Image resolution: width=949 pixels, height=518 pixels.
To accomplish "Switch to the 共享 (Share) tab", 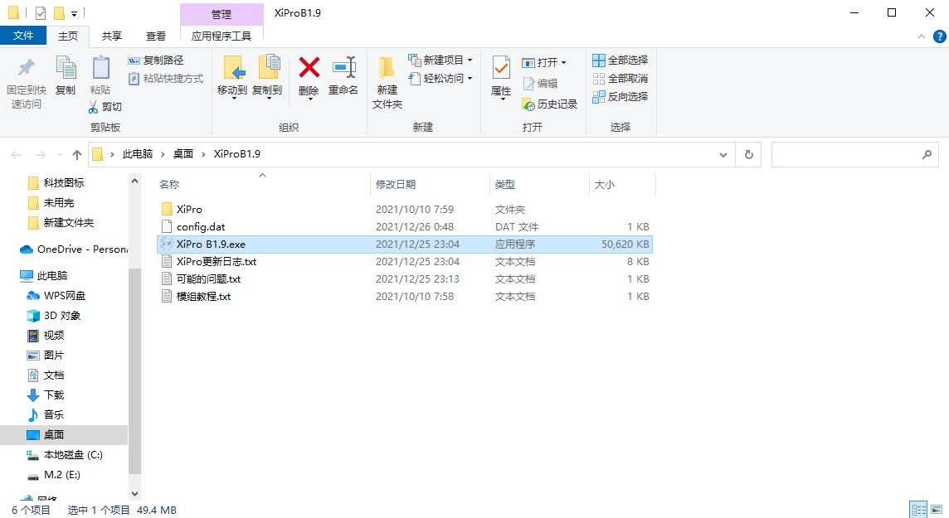I will click(111, 36).
